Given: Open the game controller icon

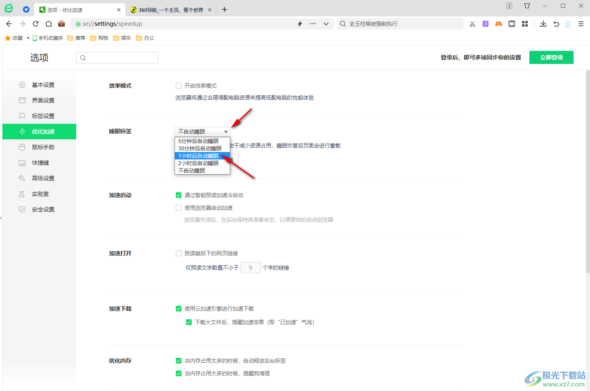Looking at the screenshot, I should [x=499, y=24].
